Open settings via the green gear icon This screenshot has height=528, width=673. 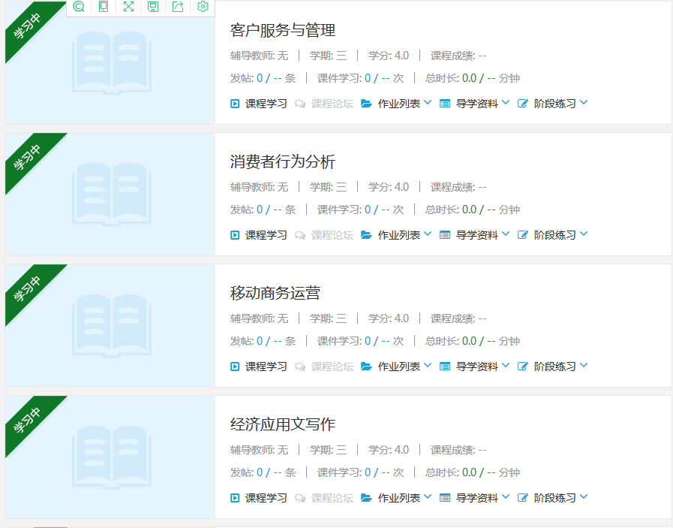click(203, 7)
